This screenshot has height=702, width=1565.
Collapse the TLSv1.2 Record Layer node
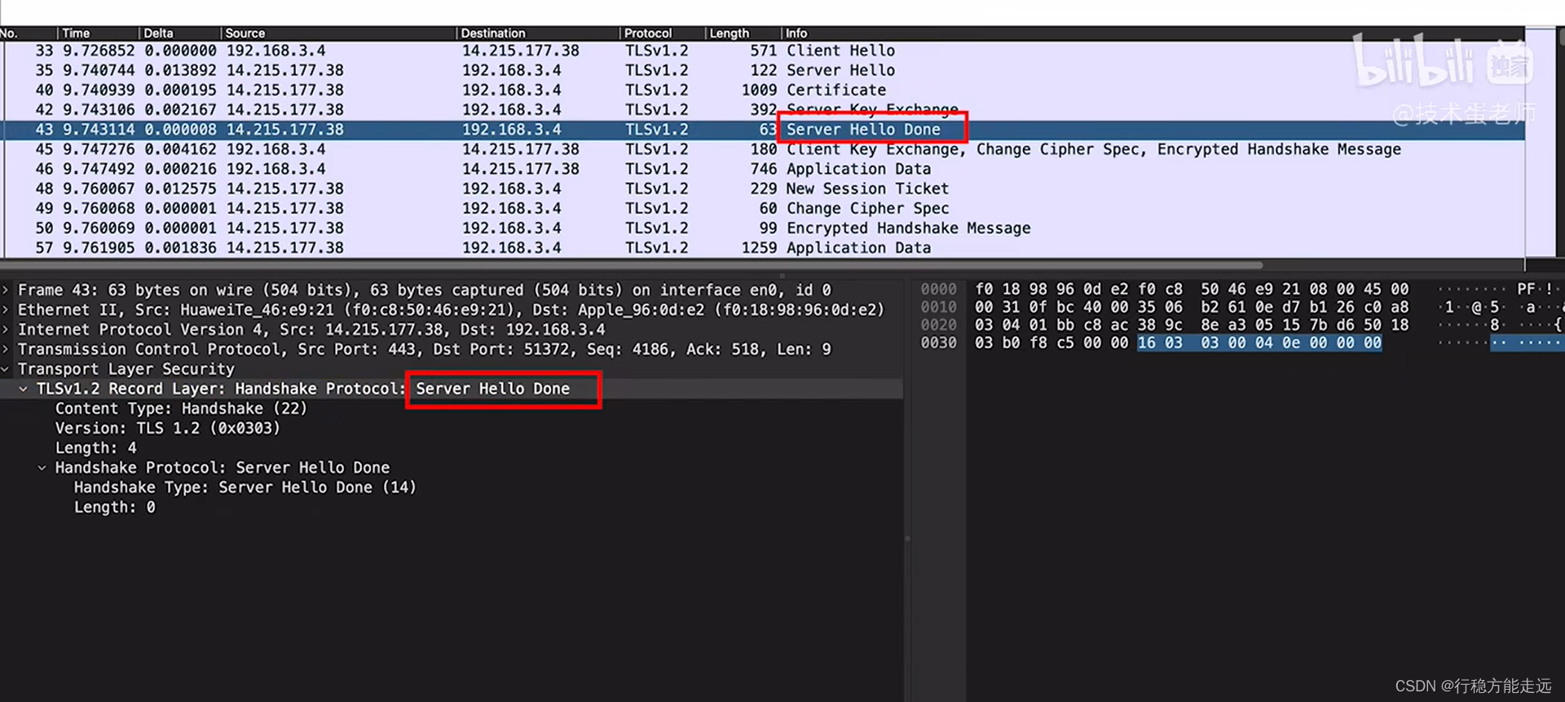tap(24, 389)
